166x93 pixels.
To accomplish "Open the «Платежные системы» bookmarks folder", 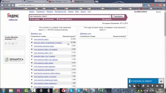I will (x=110, y=9).
